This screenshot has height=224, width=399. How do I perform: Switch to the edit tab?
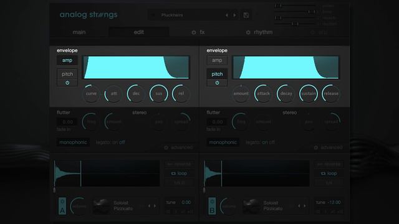coord(138,32)
